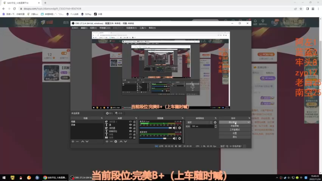Viewport: 322px width, 181px height.
Task: Pop out the 场景 dock via header icon
Action: (x=102, y=118)
